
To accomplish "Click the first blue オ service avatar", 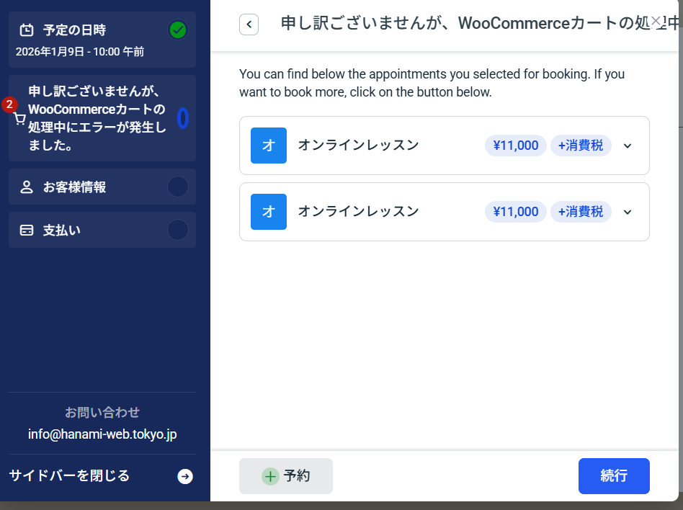I will click(x=269, y=146).
